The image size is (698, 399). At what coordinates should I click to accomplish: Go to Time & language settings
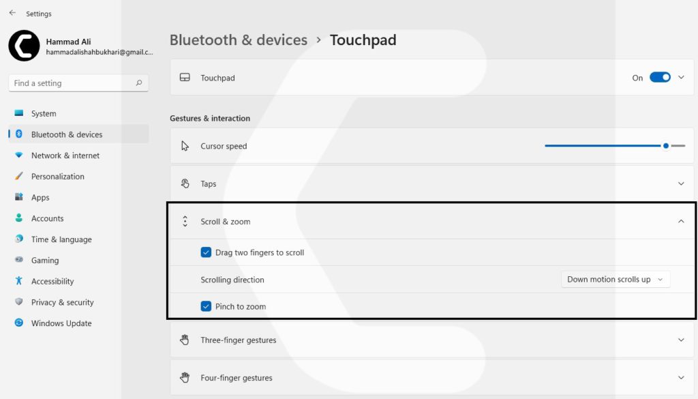[61, 239]
